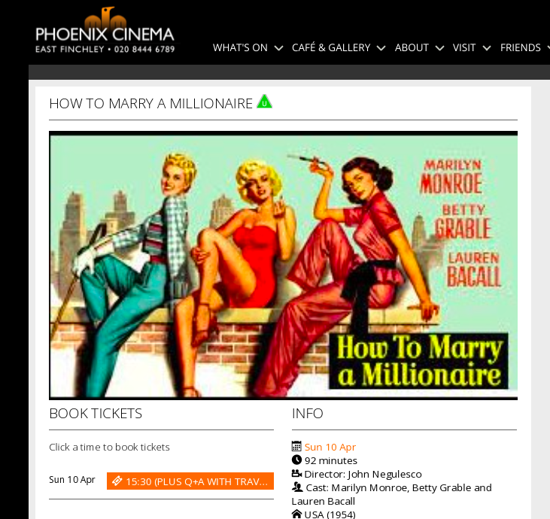Select the Visit menu label
550x519 pixels.
[x=463, y=47]
